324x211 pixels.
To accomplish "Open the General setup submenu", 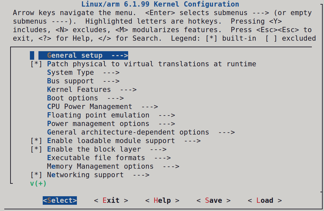I will point(83,55).
